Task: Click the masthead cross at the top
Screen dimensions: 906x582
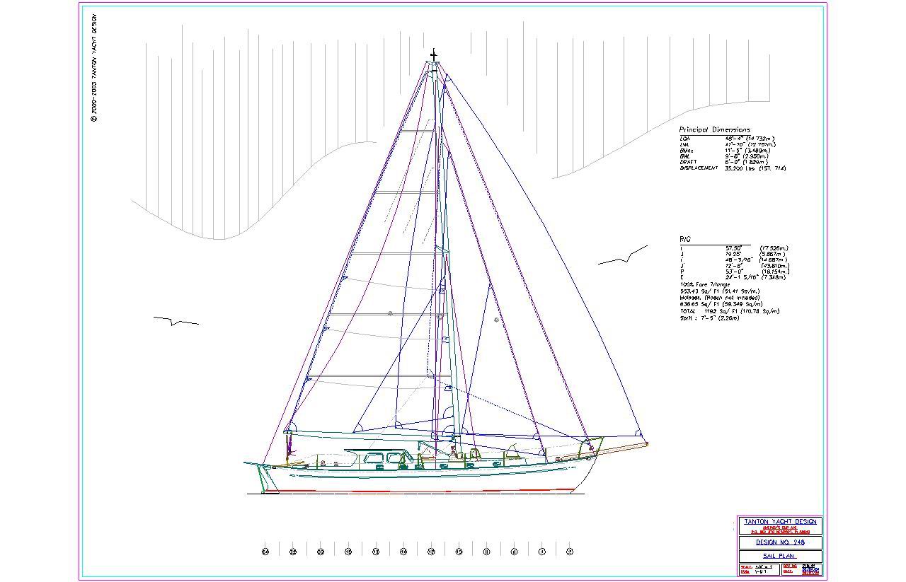Action: coord(434,54)
